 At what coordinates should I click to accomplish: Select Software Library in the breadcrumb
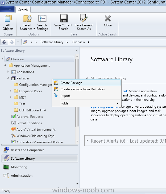point(52,42)
